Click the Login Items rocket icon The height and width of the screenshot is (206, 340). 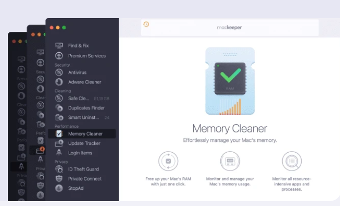coord(59,153)
